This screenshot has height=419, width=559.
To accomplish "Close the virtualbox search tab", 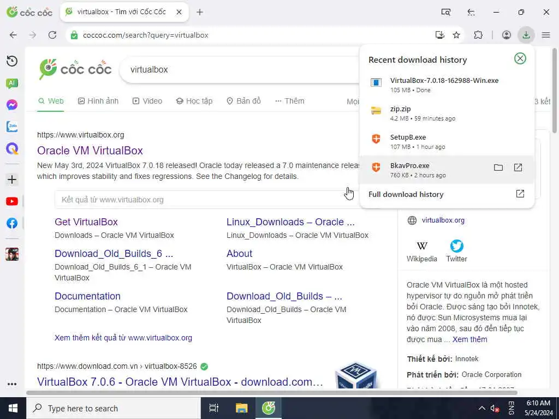I will coord(179,12).
